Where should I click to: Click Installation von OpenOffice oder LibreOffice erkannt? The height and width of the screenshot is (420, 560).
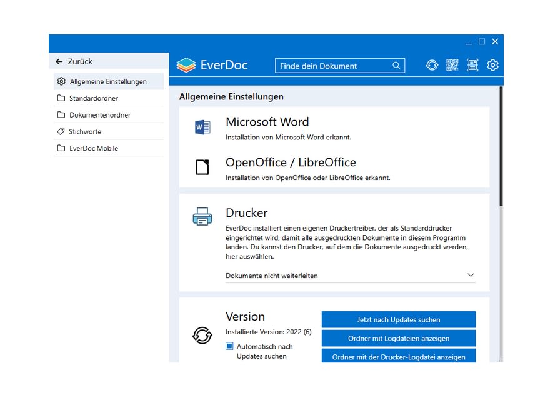pyautogui.click(x=308, y=177)
